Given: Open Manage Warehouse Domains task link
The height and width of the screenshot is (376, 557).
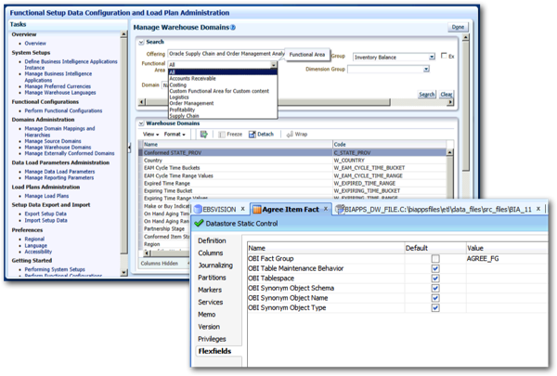Looking at the screenshot, I should (58, 147).
